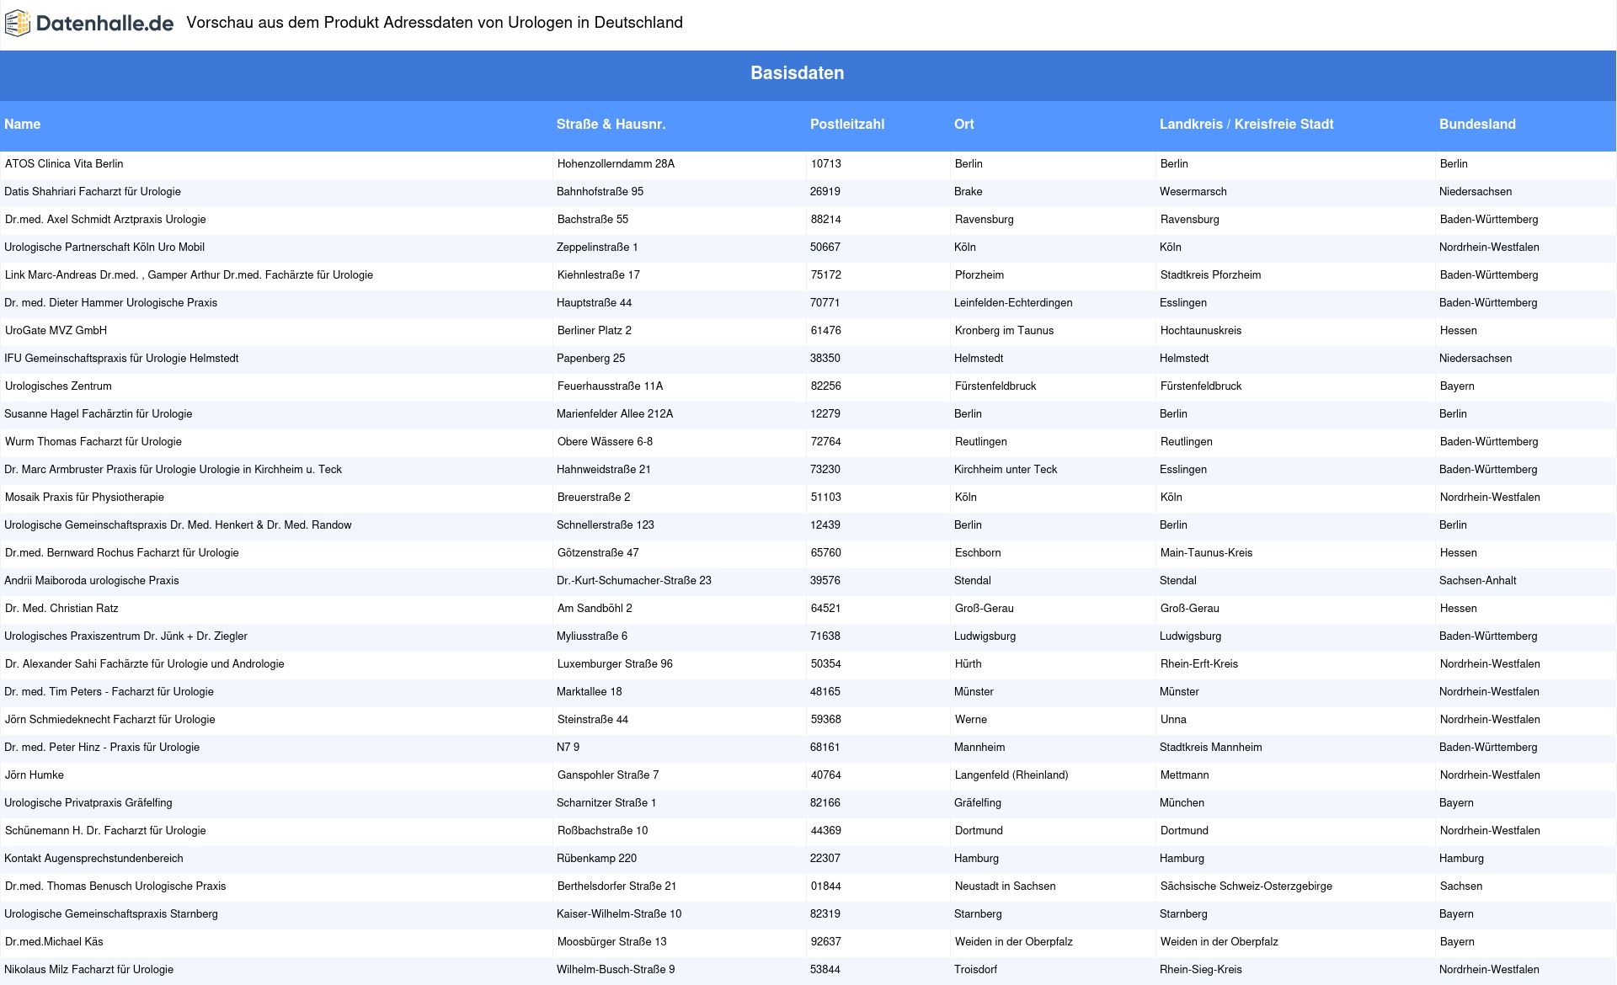The height and width of the screenshot is (985, 1617).
Task: Select Urologische Gemeinschaftspraxis Starnberg
Action: coord(111,913)
